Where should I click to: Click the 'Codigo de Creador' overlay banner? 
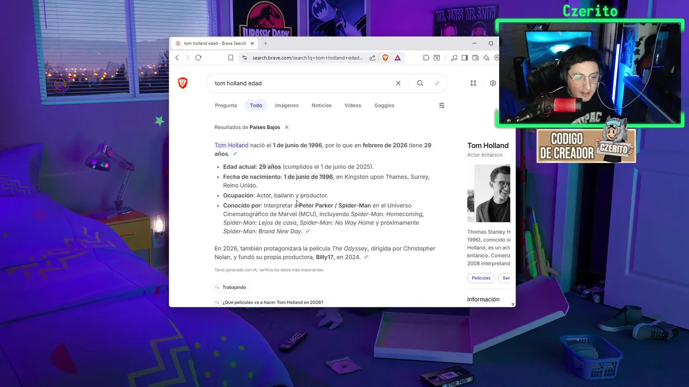pyautogui.click(x=586, y=145)
